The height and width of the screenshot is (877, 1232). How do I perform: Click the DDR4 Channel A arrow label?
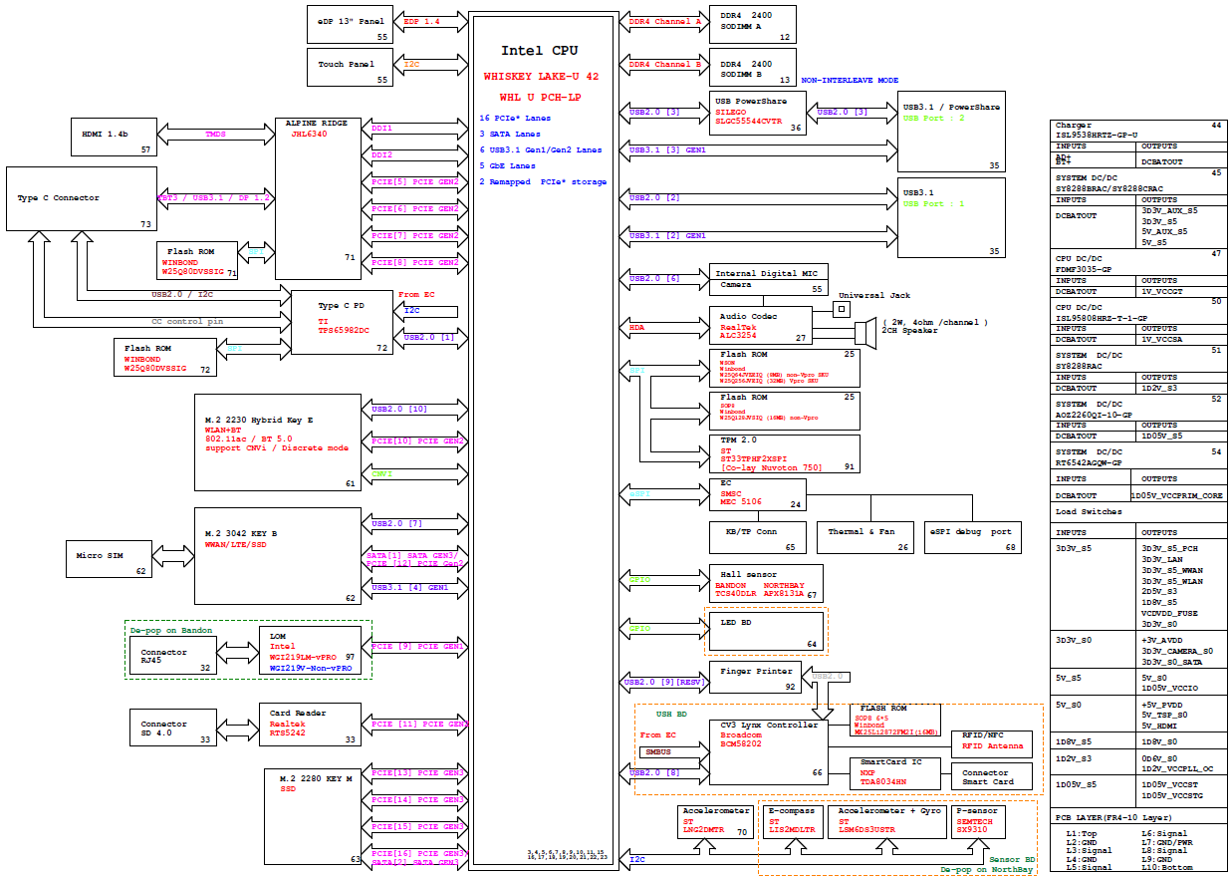click(665, 21)
